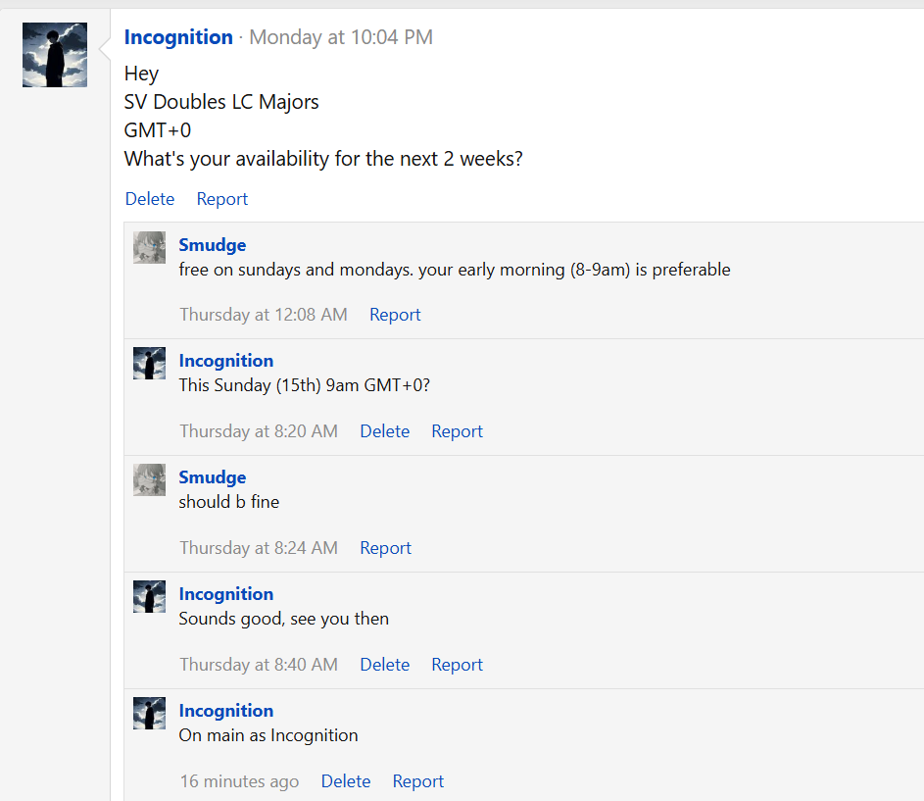Open Incognition's profile from the main post header
This screenshot has height=801, width=924.
178,37
